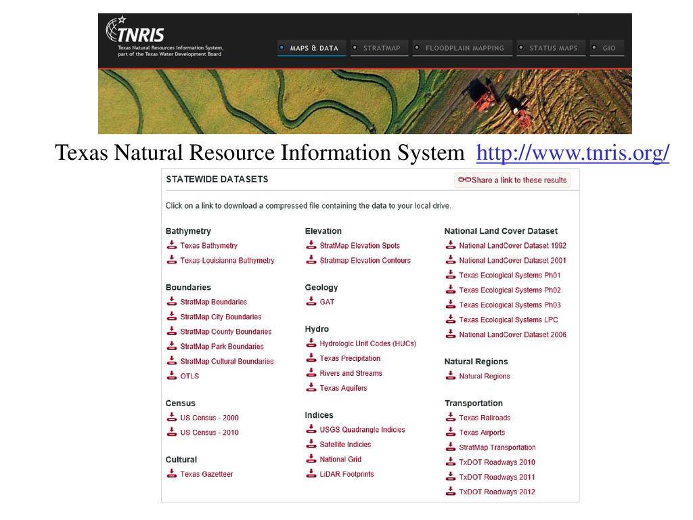This screenshot has width=693, height=520.
Task: Click Share a link to these results
Action: point(512,180)
